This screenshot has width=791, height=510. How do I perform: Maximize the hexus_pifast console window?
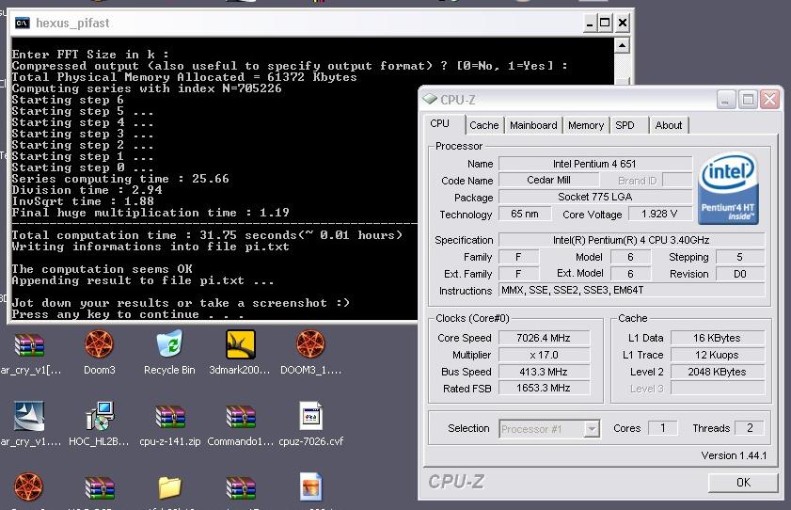tap(605, 23)
